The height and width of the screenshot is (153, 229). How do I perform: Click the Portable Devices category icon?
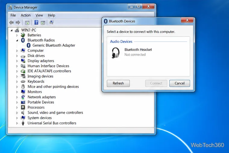(x=23, y=102)
